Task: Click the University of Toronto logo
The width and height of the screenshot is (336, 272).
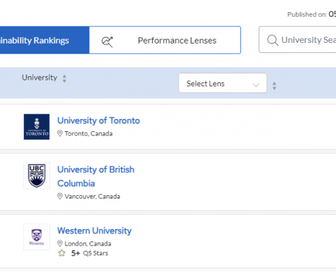Action: click(x=37, y=126)
